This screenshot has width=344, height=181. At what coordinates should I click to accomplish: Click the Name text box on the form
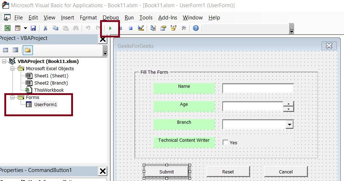(x=258, y=89)
